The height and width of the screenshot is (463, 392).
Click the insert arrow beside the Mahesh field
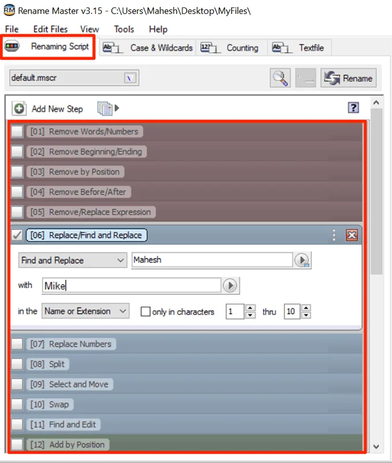[302, 260]
